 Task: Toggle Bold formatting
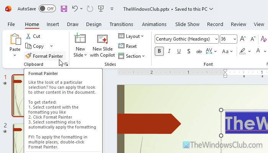(159, 51)
